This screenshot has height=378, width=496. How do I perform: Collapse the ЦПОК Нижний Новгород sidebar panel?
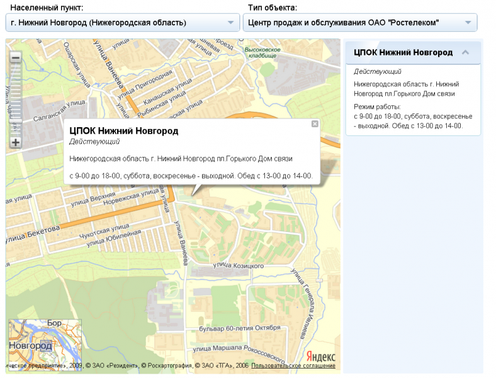pos(465,52)
